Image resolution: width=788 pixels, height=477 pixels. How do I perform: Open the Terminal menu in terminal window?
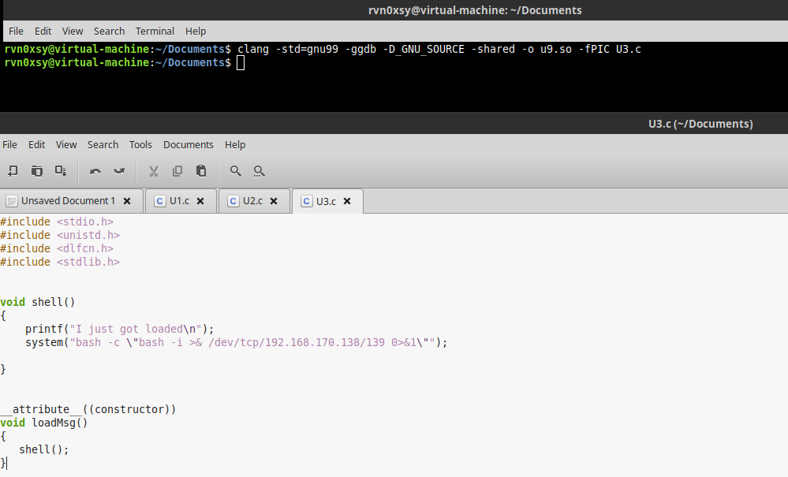click(155, 31)
